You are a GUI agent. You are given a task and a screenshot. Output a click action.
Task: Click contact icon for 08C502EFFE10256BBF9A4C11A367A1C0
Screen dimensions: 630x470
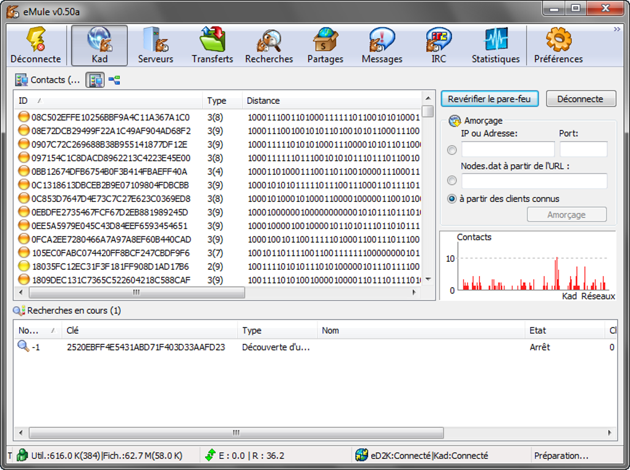23,117
